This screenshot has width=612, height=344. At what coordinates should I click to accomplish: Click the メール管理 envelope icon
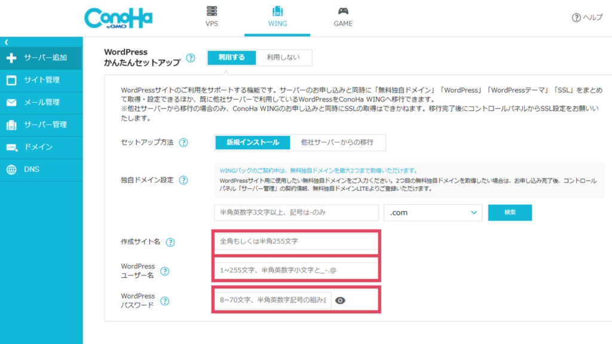[x=11, y=103]
